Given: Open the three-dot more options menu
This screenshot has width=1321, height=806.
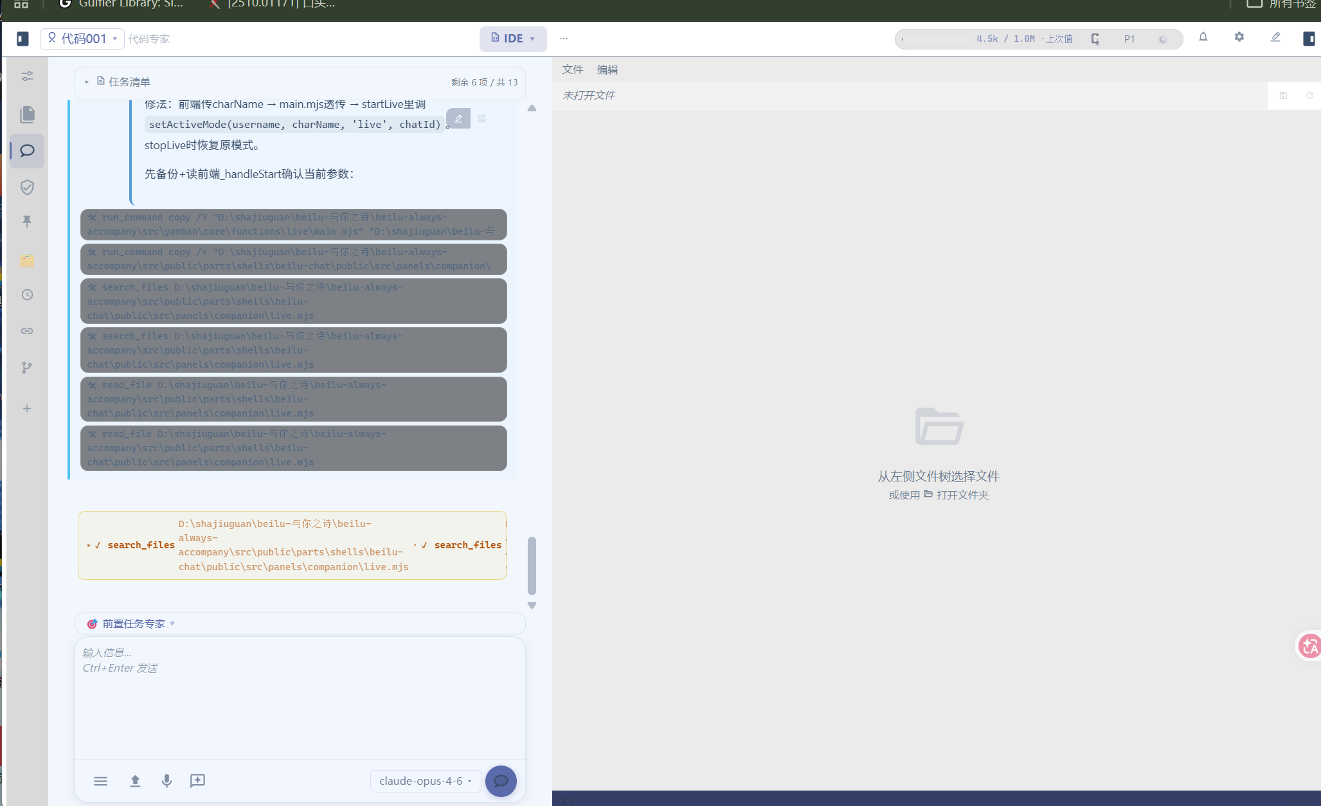Looking at the screenshot, I should pyautogui.click(x=564, y=39).
